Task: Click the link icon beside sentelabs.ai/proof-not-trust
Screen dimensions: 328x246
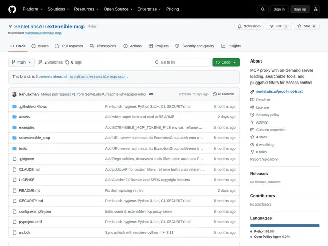Action: (252, 92)
